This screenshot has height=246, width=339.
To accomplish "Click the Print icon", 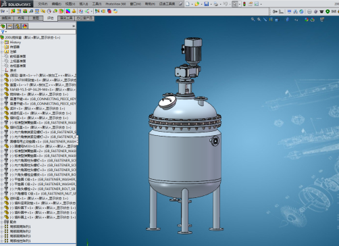I will [x=215, y=4].
